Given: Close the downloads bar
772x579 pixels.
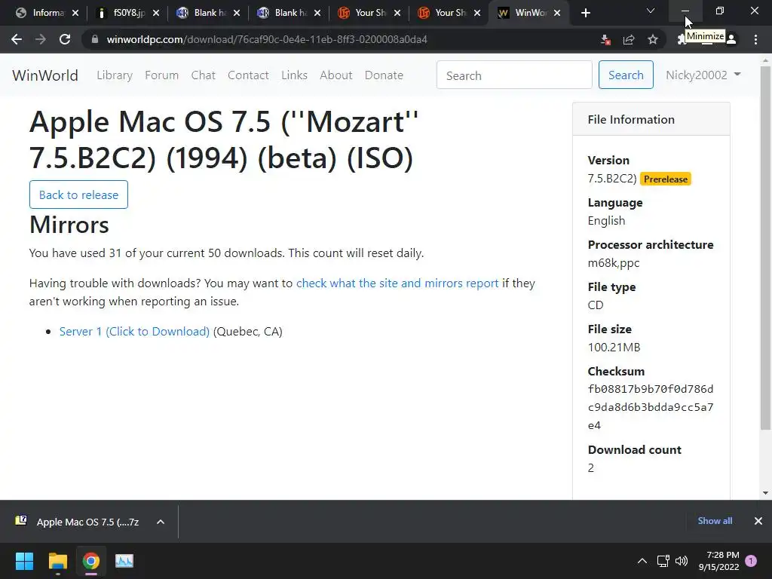Looking at the screenshot, I should point(758,521).
